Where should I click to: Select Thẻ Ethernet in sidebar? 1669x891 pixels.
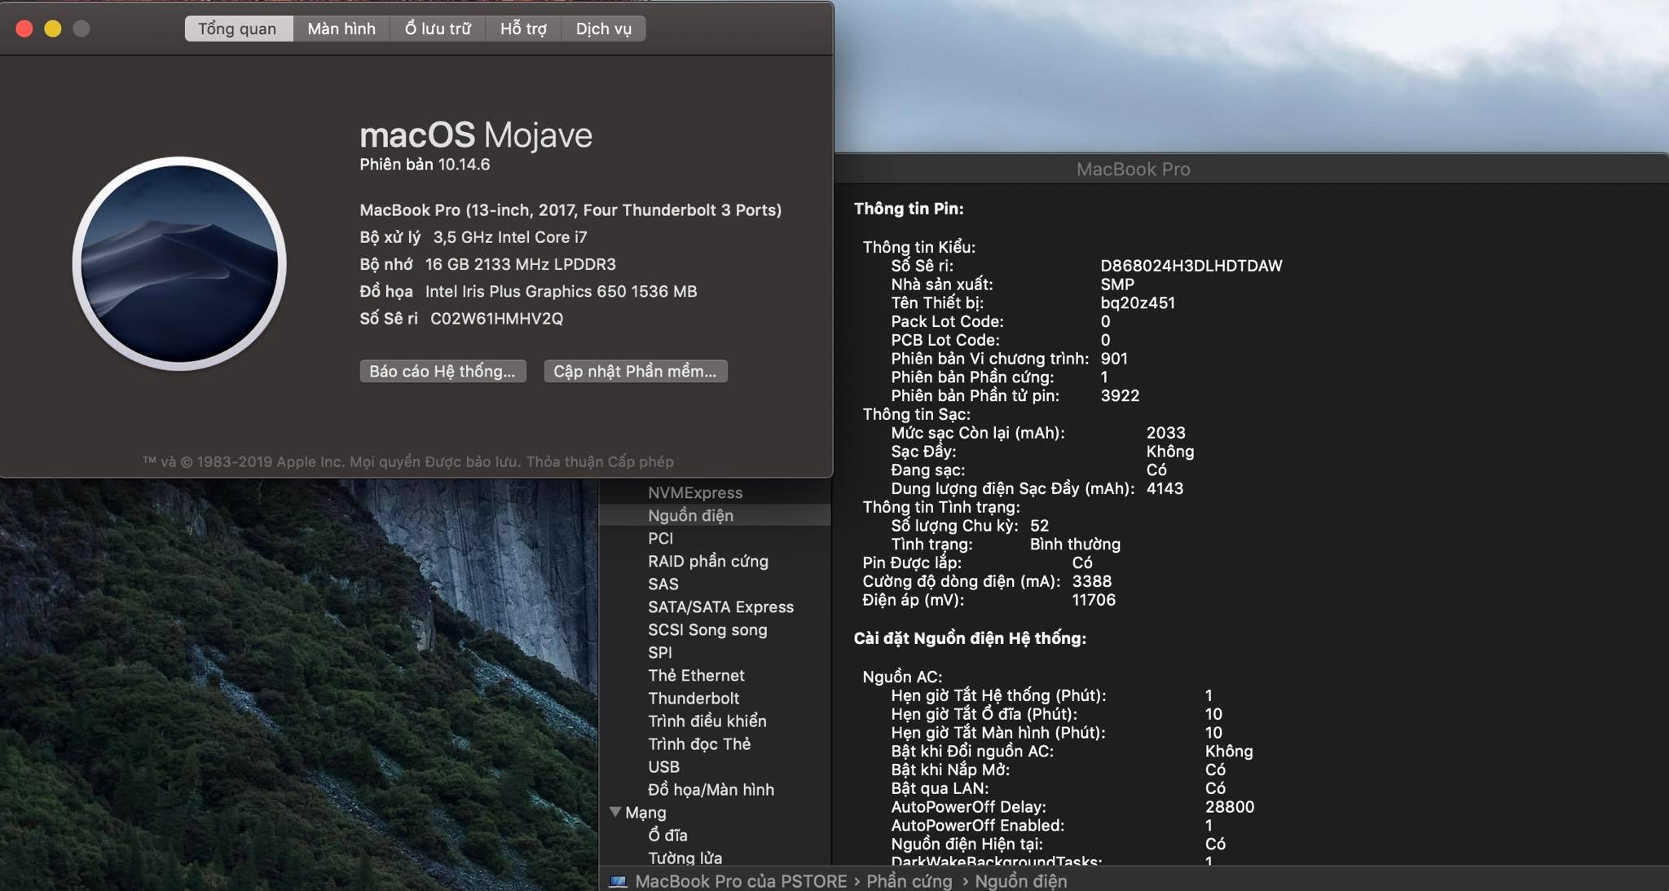pos(696,675)
